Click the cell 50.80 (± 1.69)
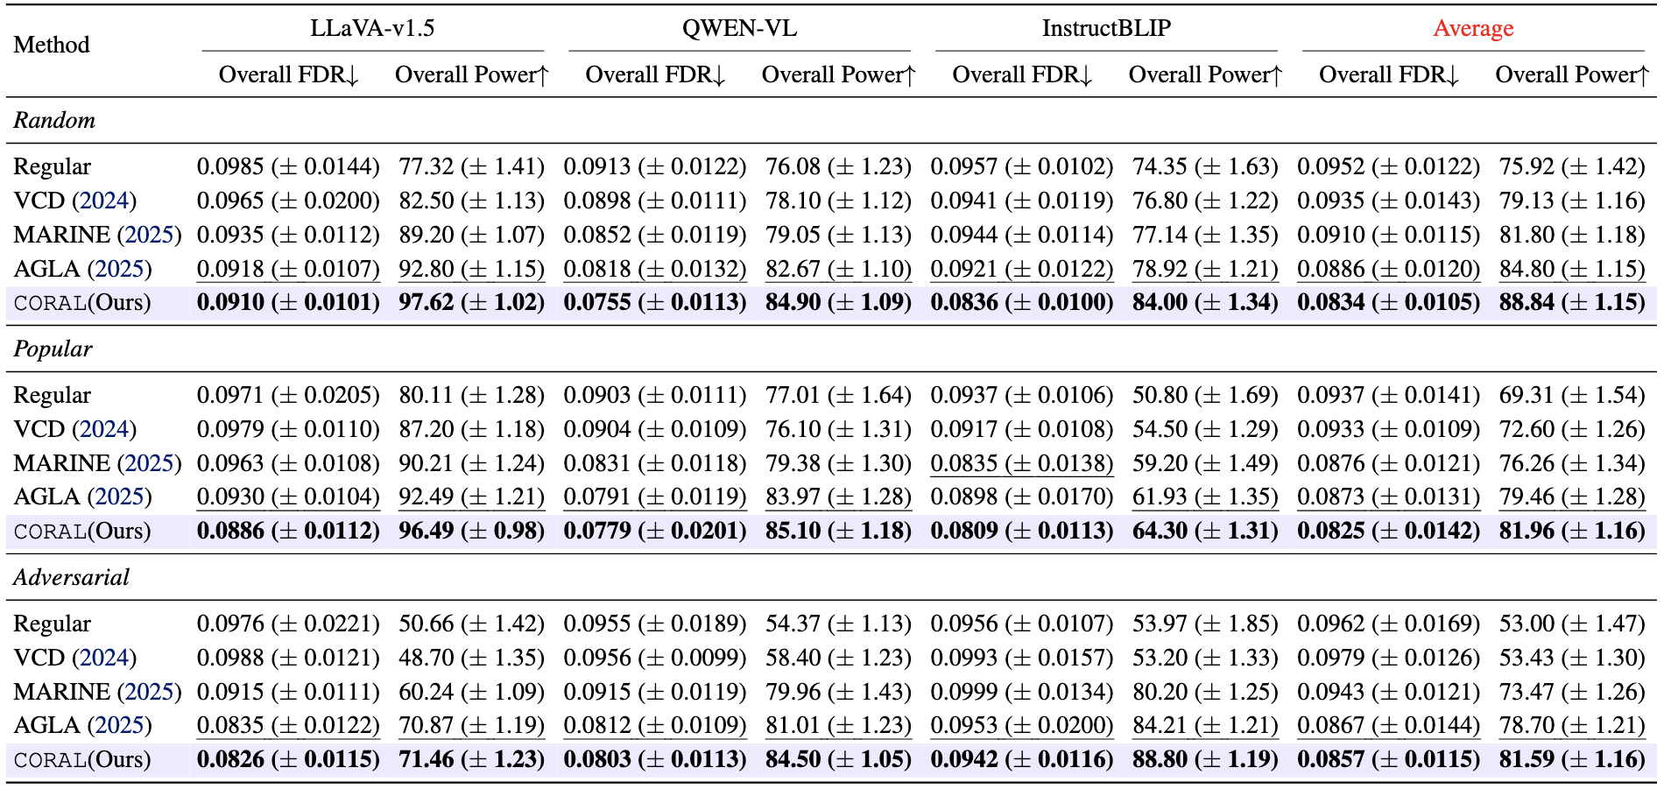 pyautogui.click(x=1205, y=395)
